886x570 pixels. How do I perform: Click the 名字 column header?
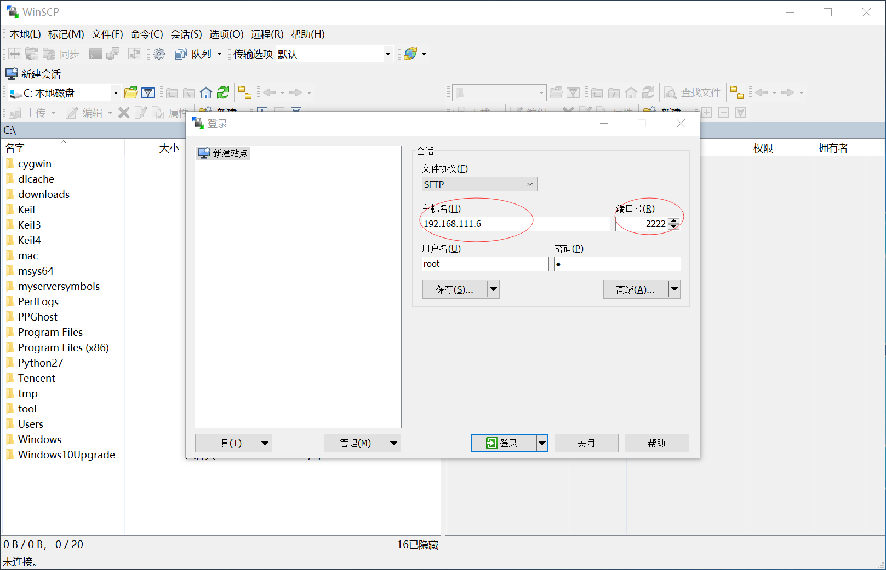pyautogui.click(x=62, y=148)
